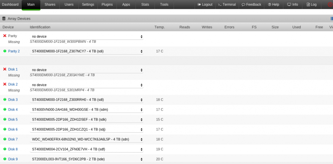
Task: Open the Parity 2 link
Action: tap(14, 51)
